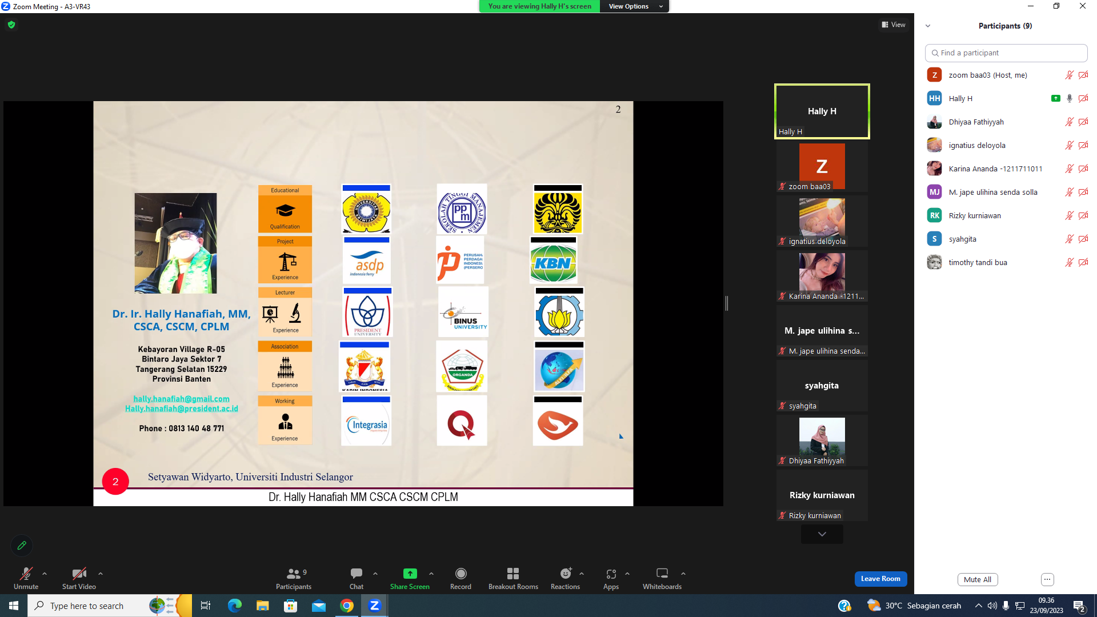Screen dimensions: 1097x617
Task: Expand share options arrow next to Share Screen
Action: tap(431, 574)
